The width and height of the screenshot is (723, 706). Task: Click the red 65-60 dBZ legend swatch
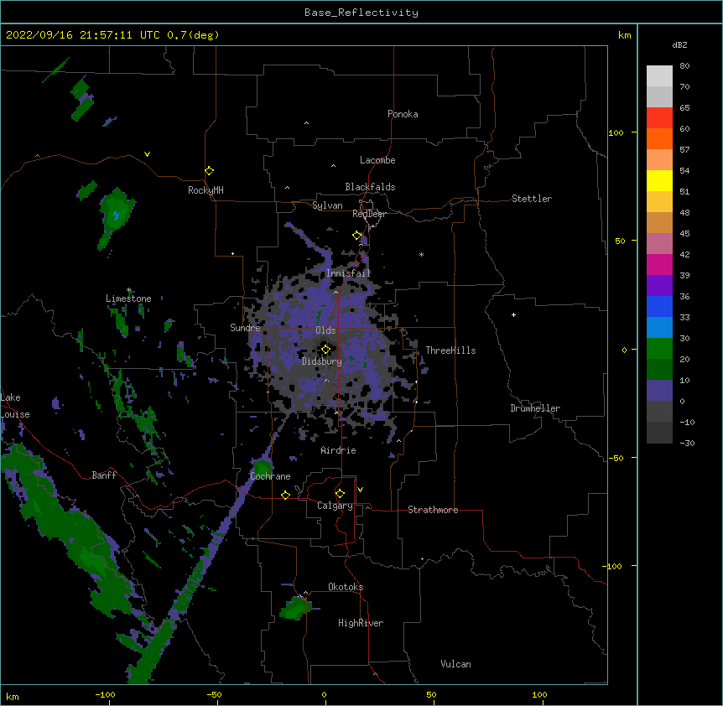(x=659, y=118)
